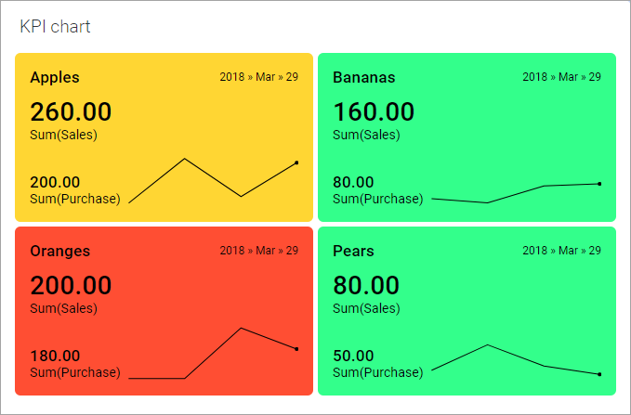The height and width of the screenshot is (415, 631).
Task: Click the Apples sparkline end point
Action: tap(296, 162)
